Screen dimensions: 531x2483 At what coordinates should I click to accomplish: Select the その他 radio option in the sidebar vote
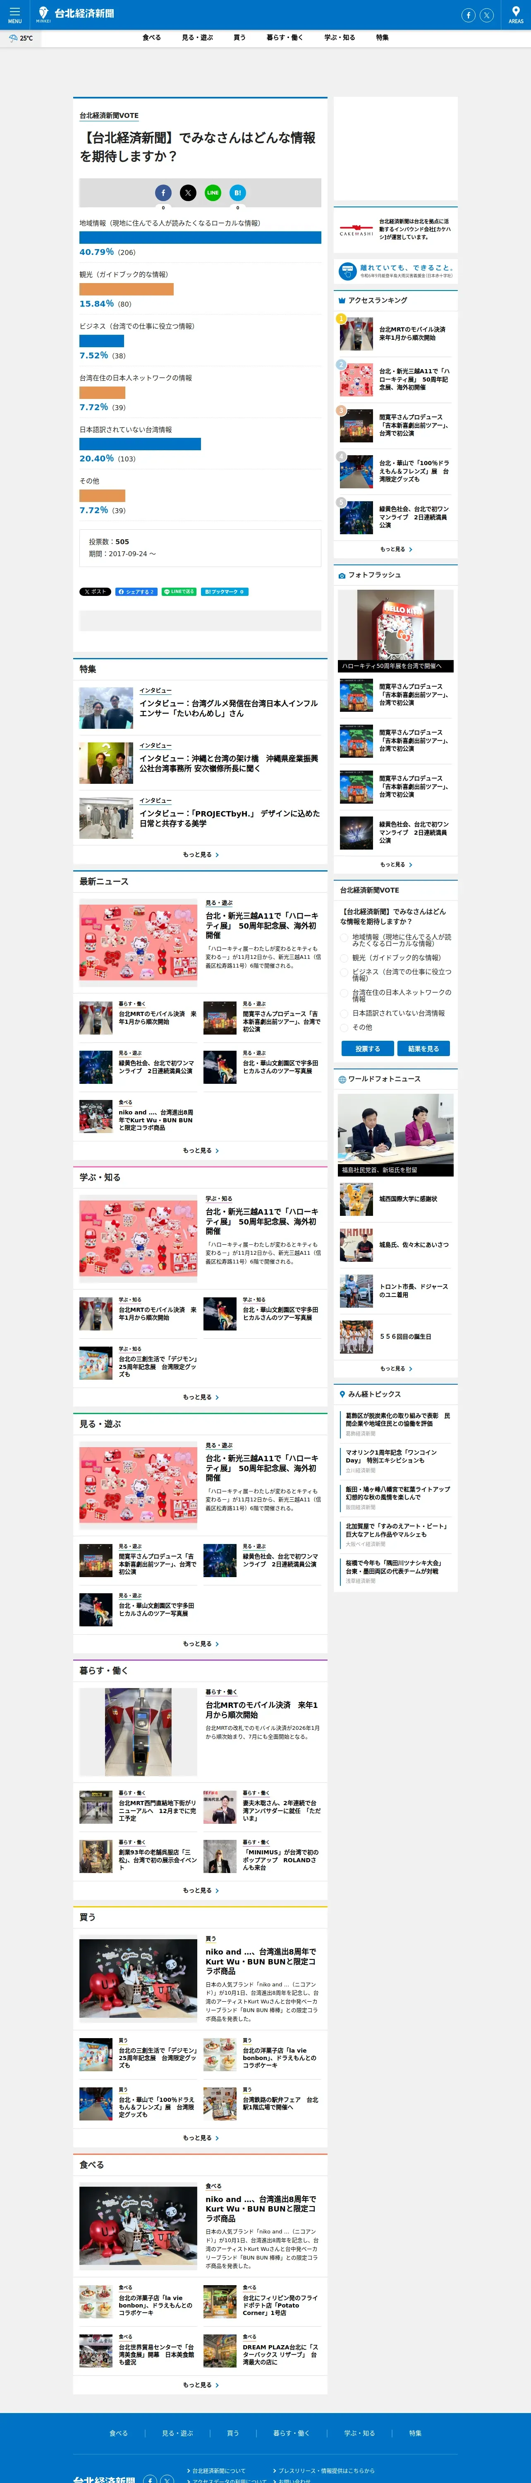pos(344,1028)
